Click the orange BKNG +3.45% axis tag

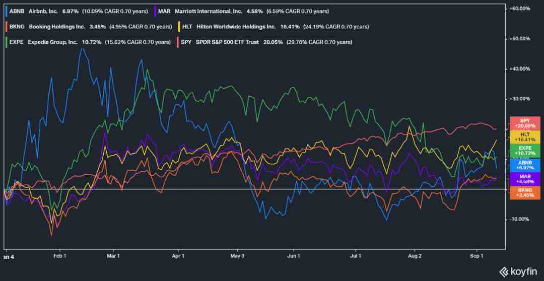click(x=525, y=192)
